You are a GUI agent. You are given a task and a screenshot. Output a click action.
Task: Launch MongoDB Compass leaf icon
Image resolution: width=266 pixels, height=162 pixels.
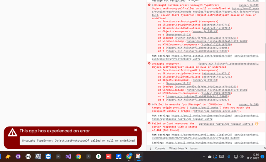[98, 157]
